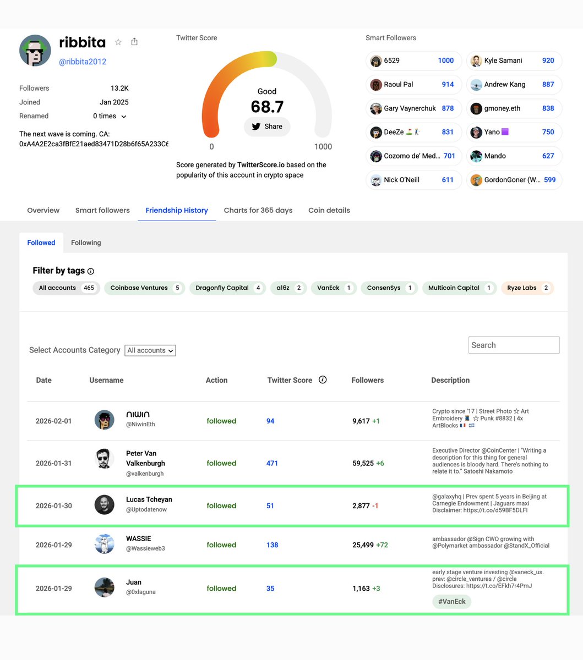Click Nick O'Neill's avatar icon

coord(376,180)
